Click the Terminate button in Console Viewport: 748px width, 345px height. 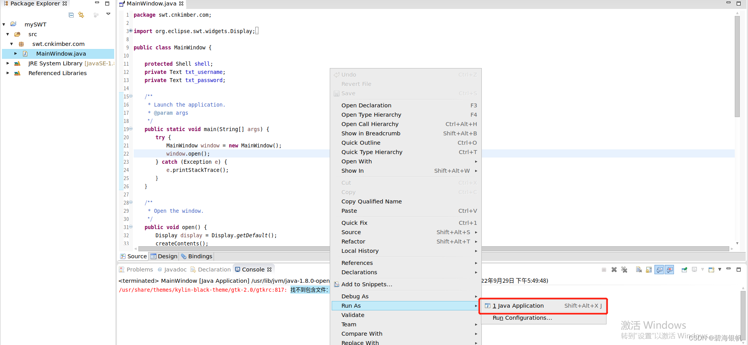tap(604, 270)
